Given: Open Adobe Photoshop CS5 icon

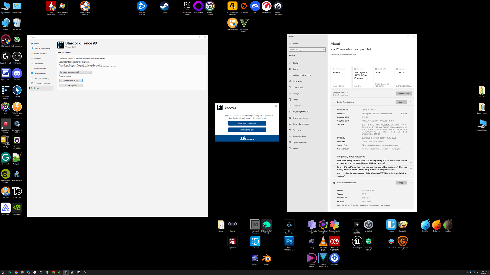Looking at the screenshot, I should click(289, 242).
